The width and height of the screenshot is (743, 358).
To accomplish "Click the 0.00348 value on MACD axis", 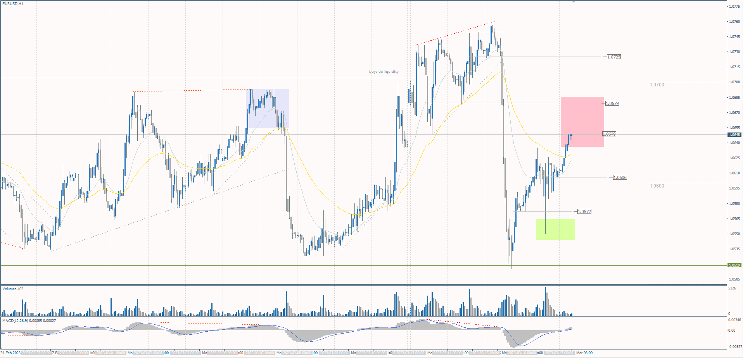I will click(734, 320).
